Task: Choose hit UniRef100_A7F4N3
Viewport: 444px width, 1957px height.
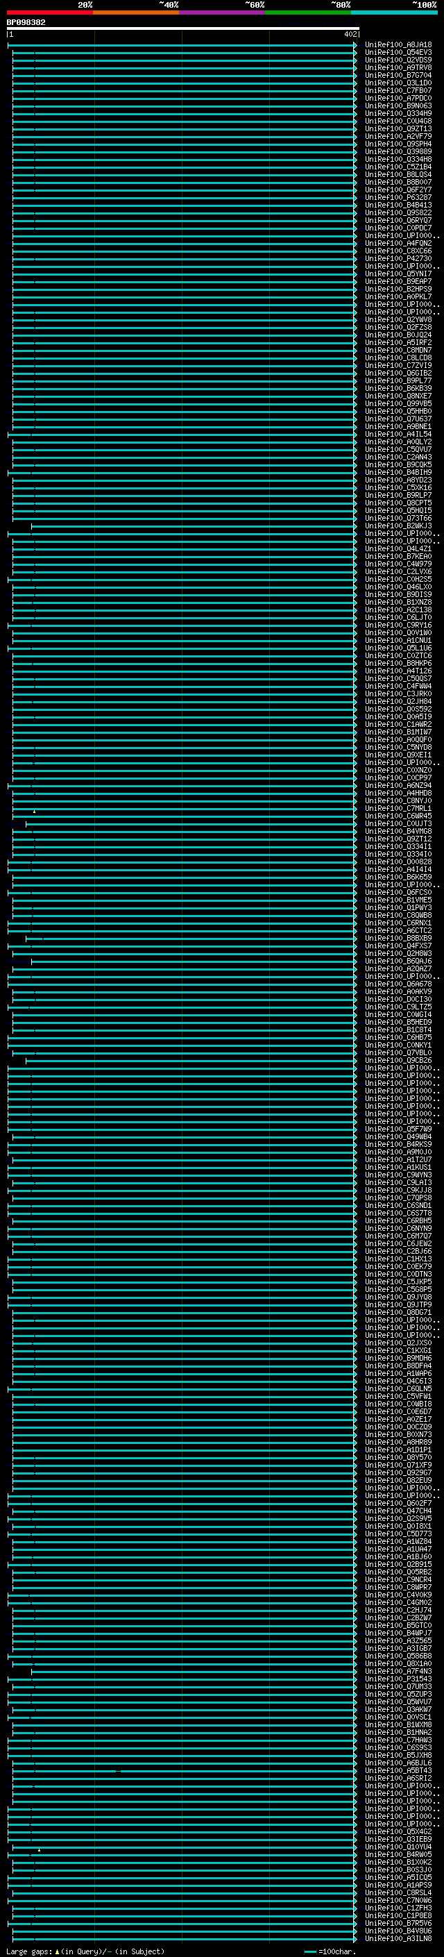Action: (398, 1670)
